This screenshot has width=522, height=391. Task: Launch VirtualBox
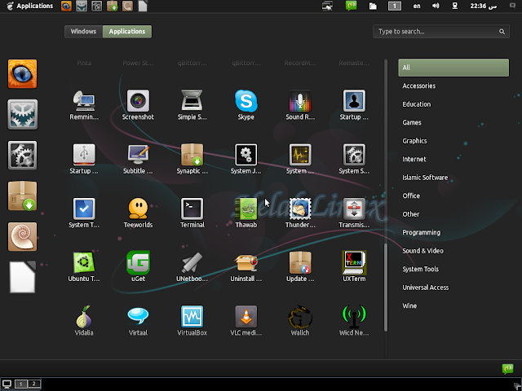tap(192, 320)
